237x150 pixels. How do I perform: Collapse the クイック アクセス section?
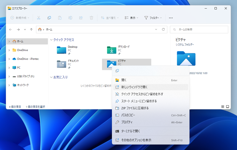(x=51, y=40)
